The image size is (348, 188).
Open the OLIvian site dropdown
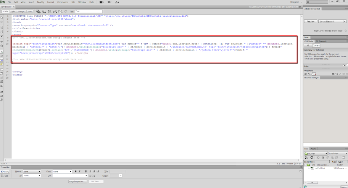tap(316, 153)
